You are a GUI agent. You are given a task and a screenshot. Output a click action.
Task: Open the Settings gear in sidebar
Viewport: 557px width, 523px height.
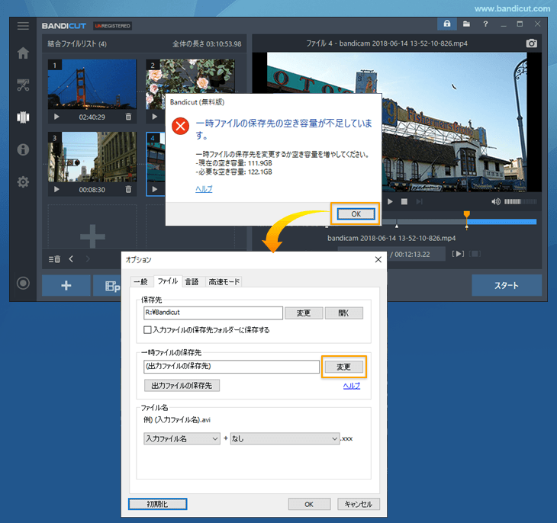pyautogui.click(x=23, y=181)
